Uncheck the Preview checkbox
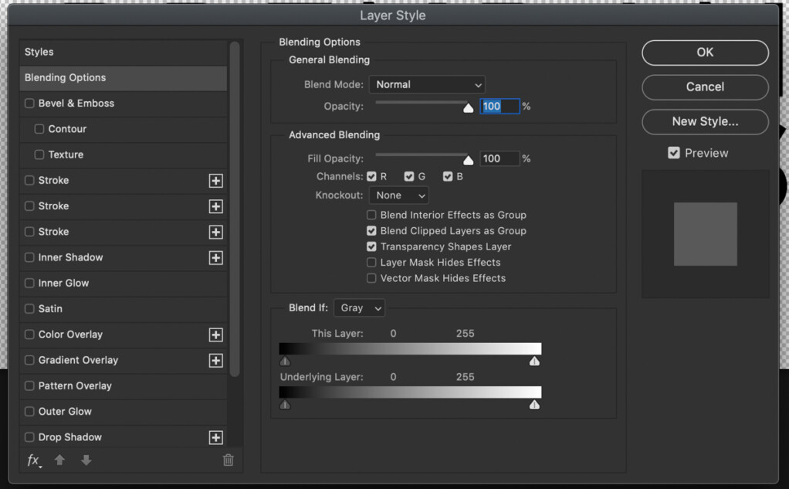 [673, 152]
